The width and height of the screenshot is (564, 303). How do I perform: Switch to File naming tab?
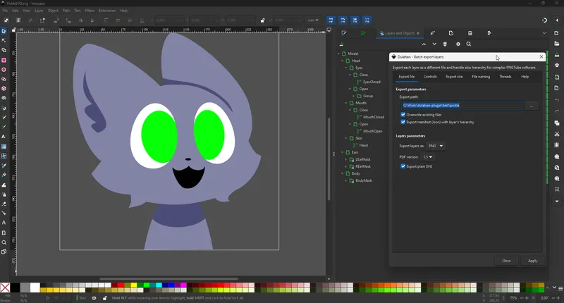pyautogui.click(x=481, y=77)
